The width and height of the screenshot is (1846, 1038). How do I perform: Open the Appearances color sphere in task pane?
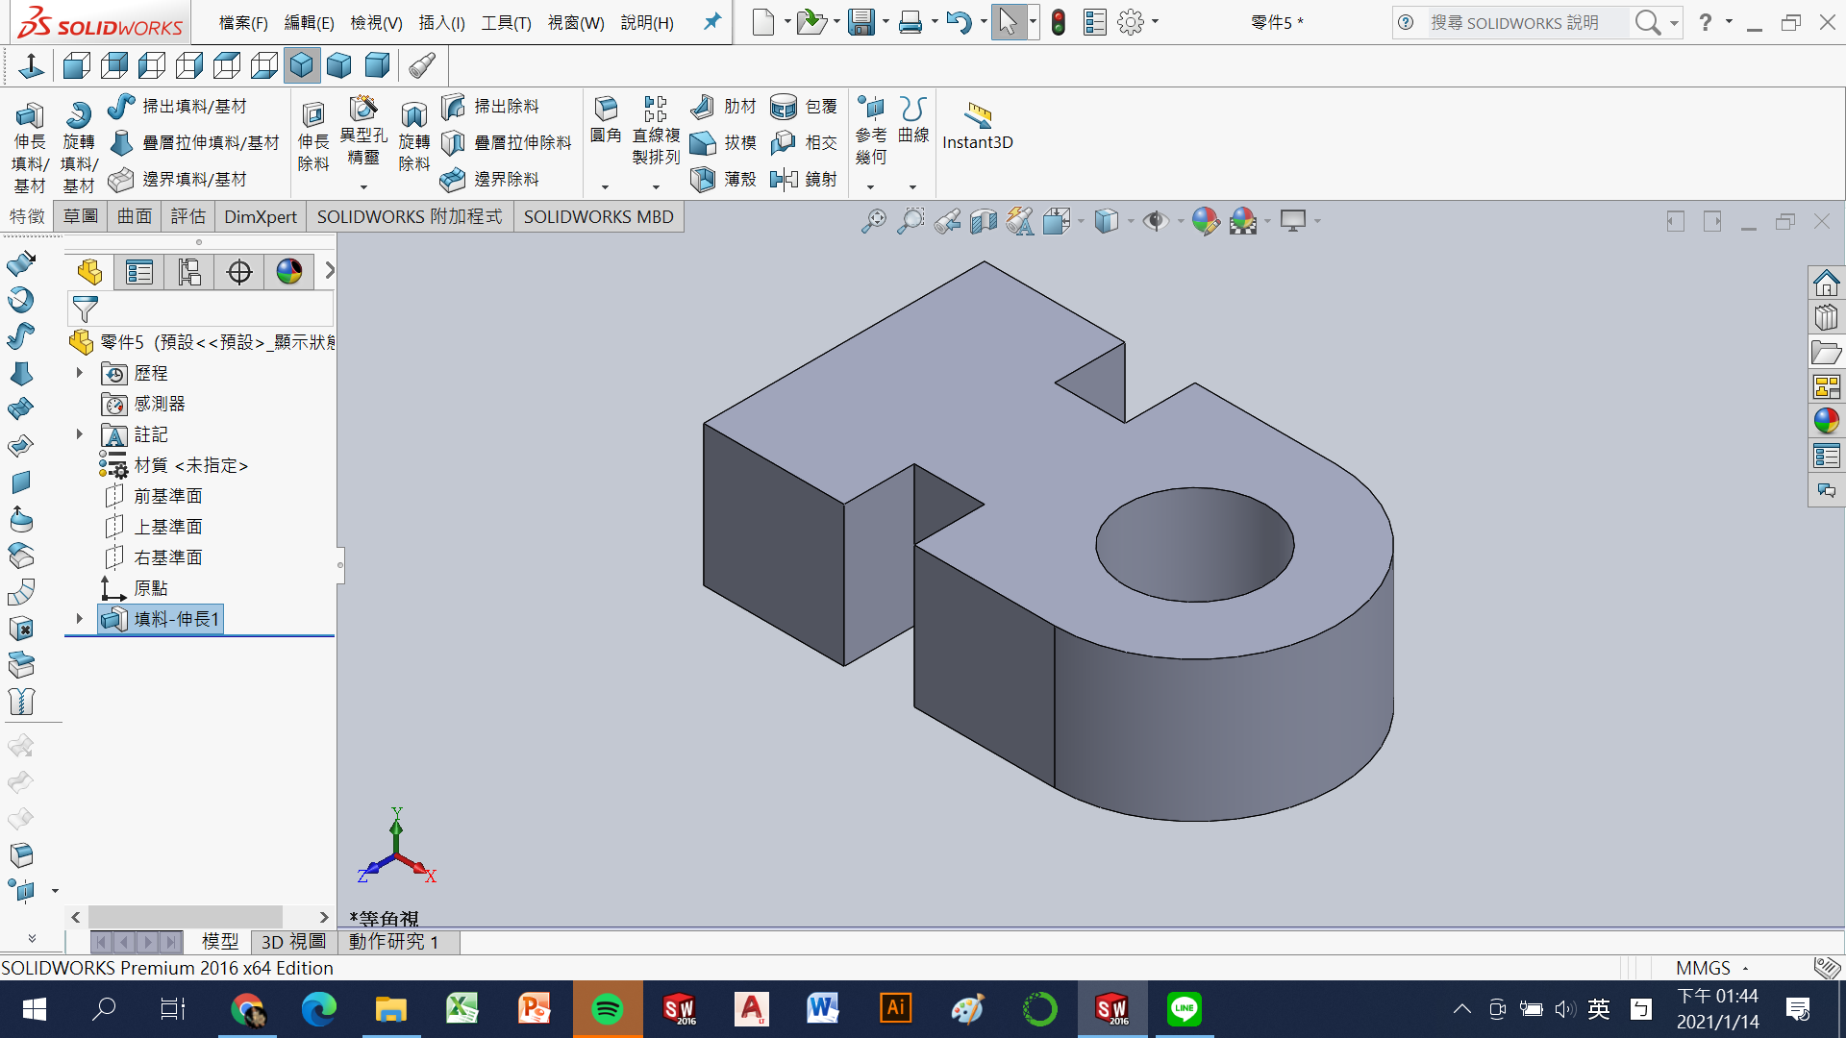[x=1826, y=421]
